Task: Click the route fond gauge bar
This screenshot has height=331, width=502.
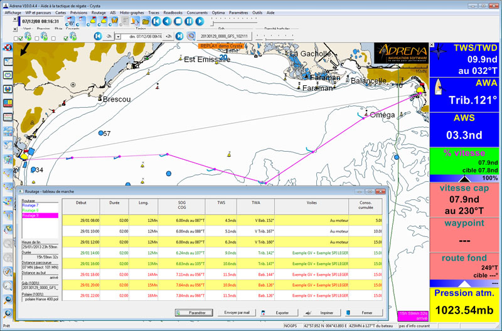Action: point(464,283)
